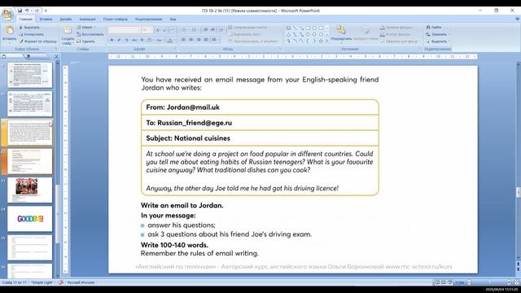Toggle right alignment
521x293 pixels.
[199, 40]
